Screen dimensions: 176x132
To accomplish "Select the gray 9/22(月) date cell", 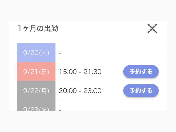I will 36,90.
